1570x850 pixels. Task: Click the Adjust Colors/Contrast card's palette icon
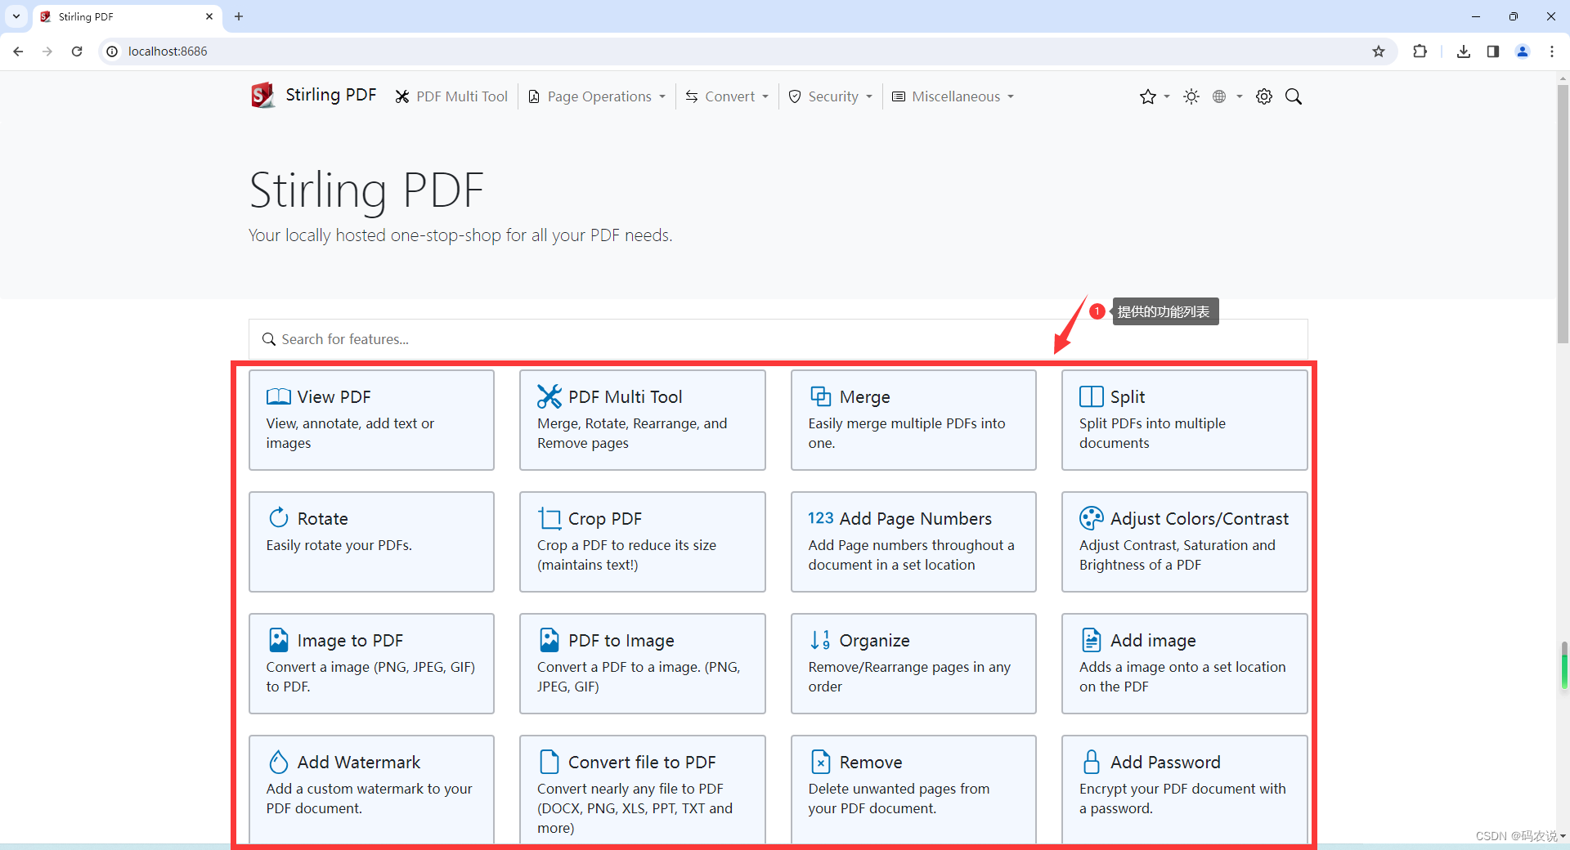(x=1092, y=518)
